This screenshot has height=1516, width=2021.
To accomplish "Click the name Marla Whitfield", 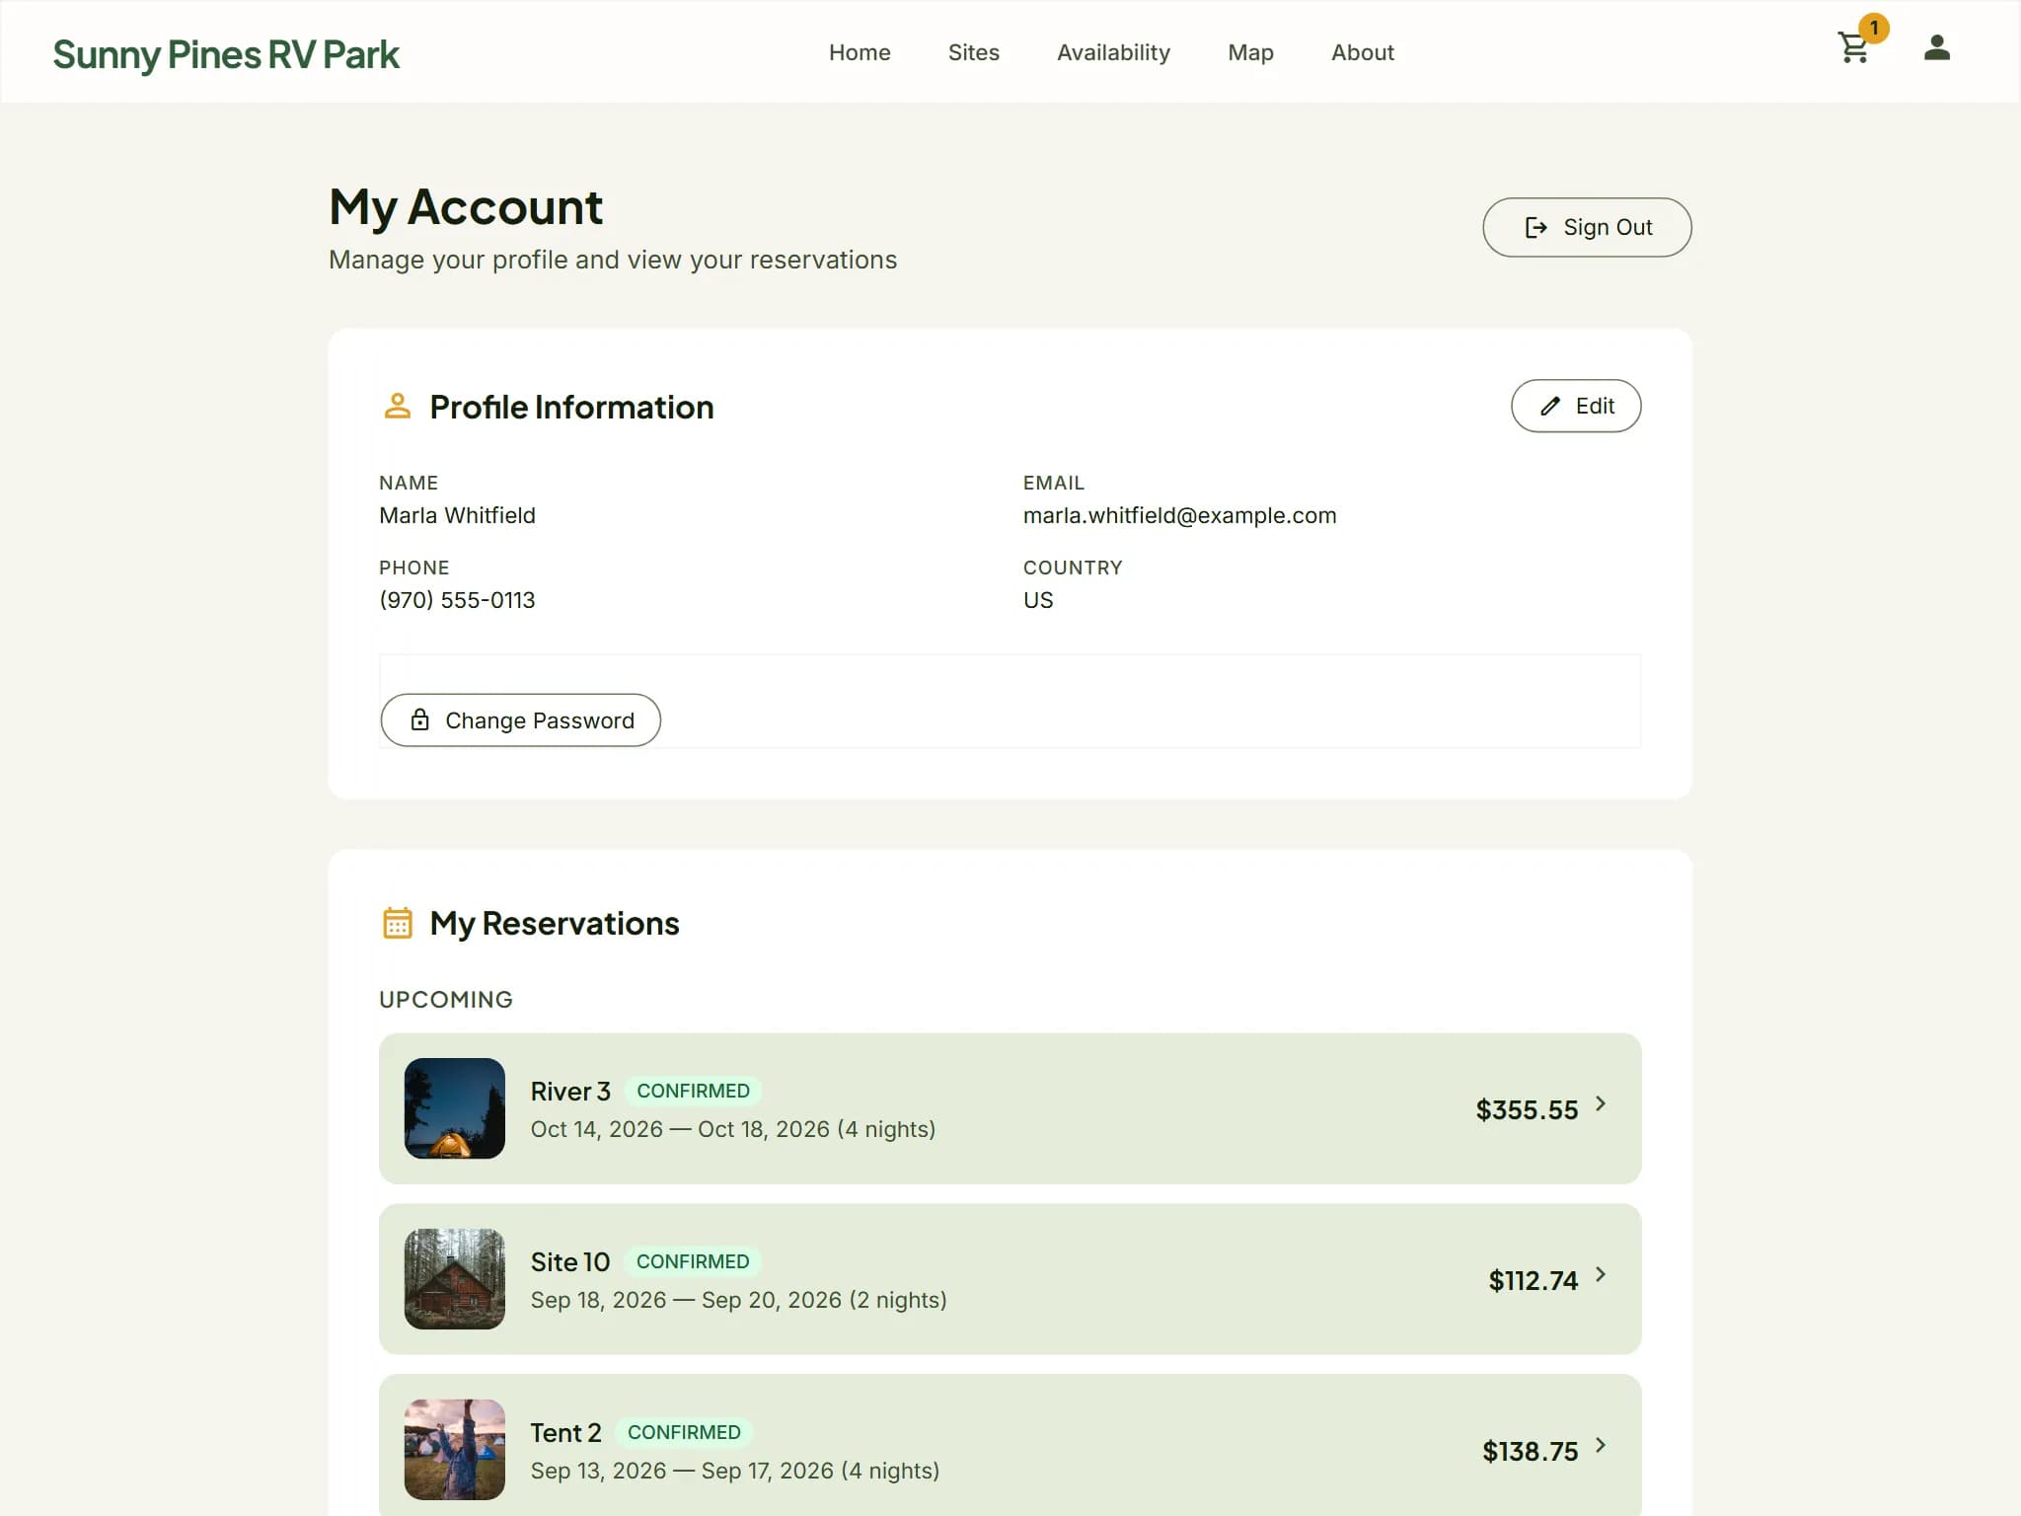I will [457, 515].
